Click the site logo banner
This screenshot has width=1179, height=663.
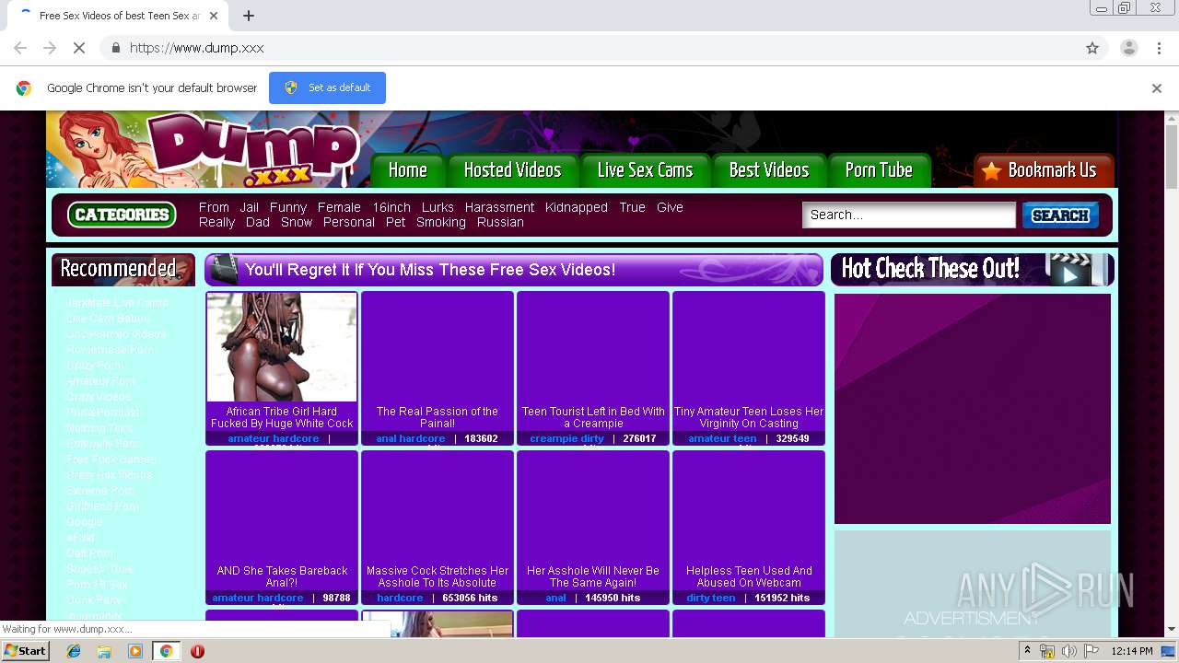tap(204, 149)
